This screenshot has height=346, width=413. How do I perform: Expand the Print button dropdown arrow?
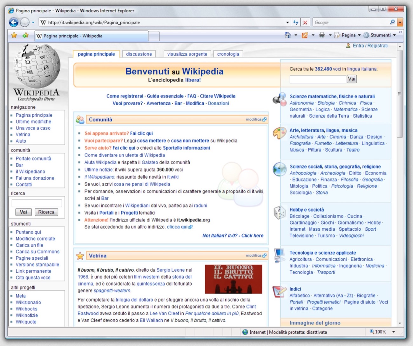pos(330,35)
